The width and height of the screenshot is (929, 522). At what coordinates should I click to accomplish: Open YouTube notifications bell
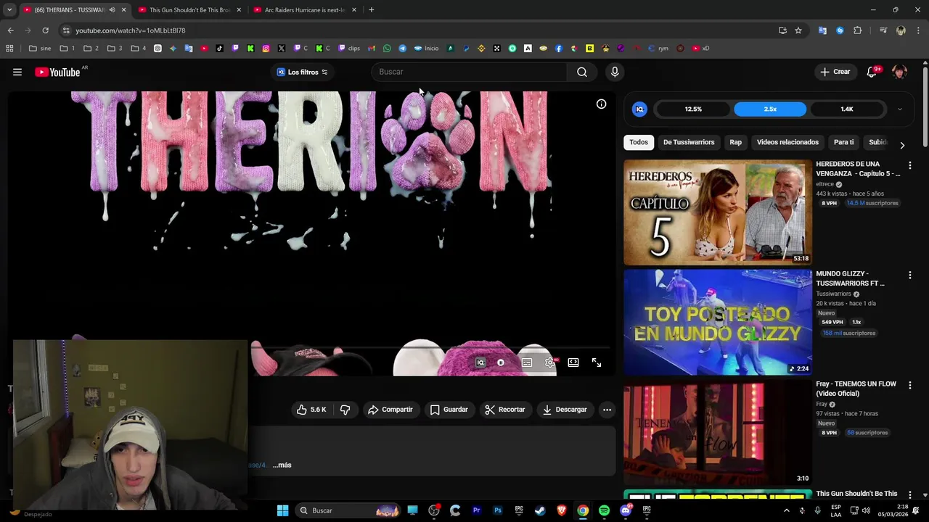pyautogui.click(x=872, y=72)
